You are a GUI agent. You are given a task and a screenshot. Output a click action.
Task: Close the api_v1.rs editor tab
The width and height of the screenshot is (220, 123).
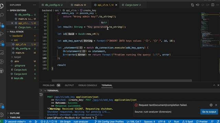(116, 5)
